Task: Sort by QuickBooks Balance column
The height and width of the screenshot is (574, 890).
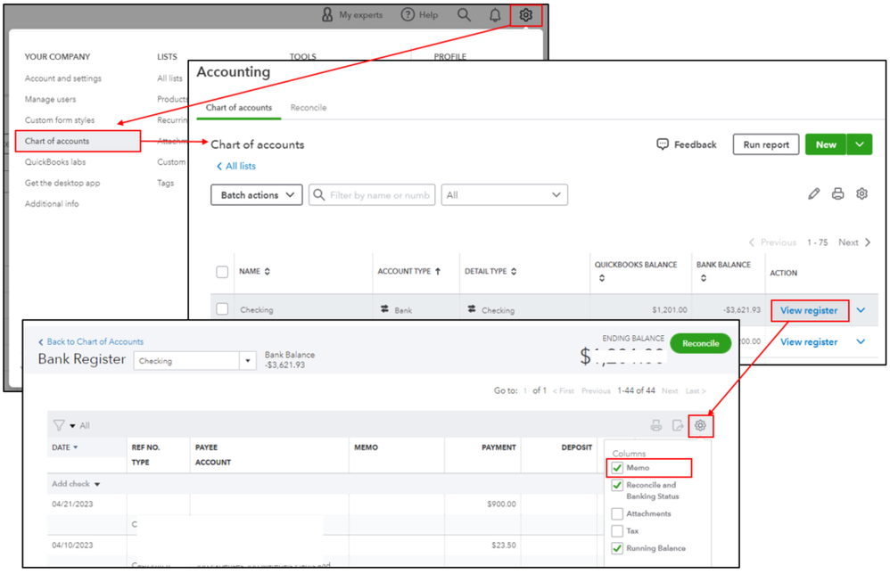Action: [602, 278]
